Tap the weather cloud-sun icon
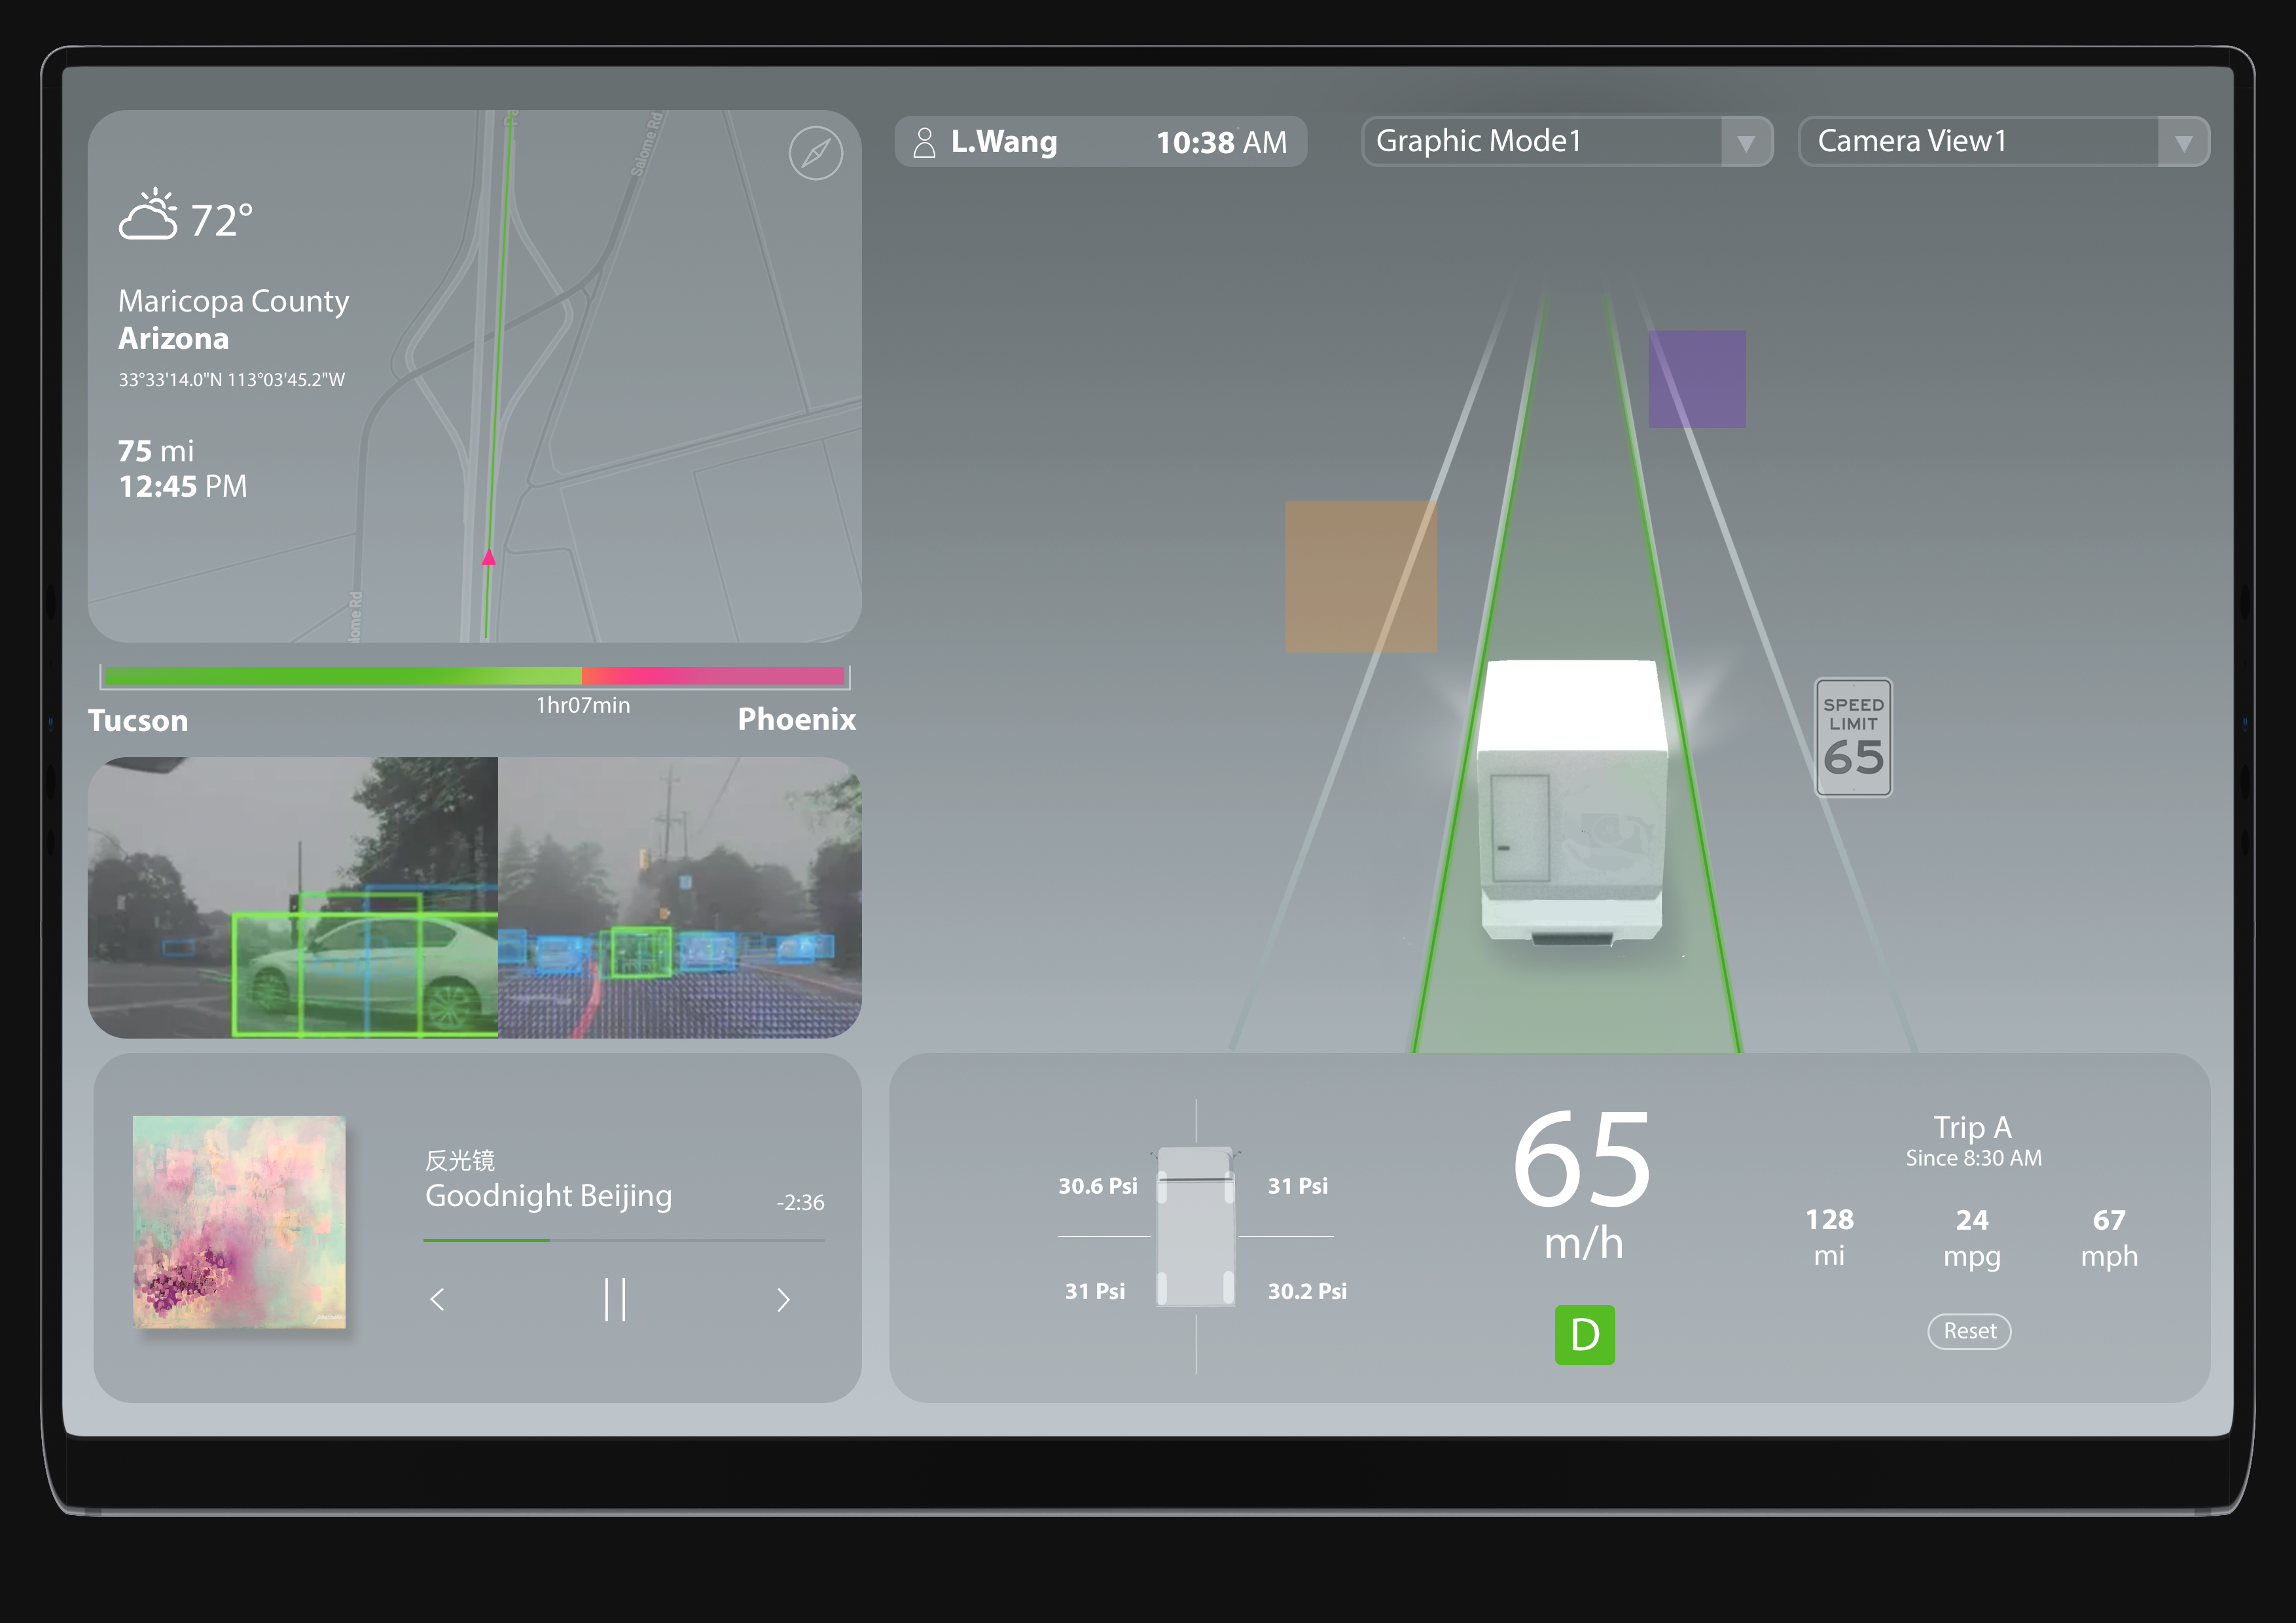2296x1623 pixels. 148,214
